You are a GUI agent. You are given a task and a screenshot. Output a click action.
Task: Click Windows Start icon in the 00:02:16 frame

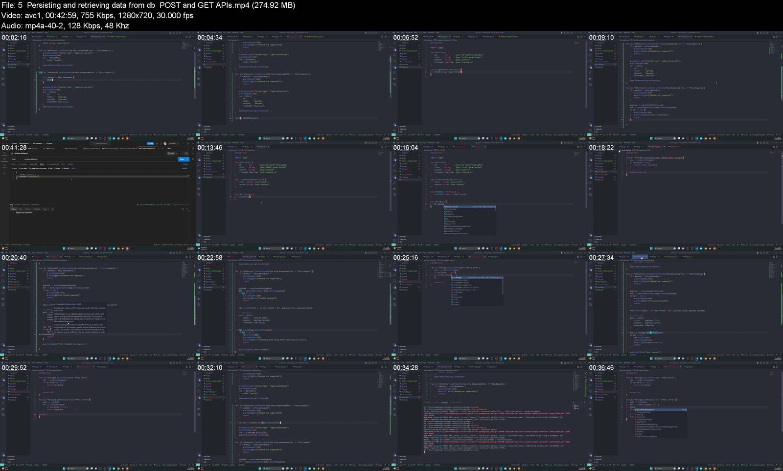click(x=64, y=138)
